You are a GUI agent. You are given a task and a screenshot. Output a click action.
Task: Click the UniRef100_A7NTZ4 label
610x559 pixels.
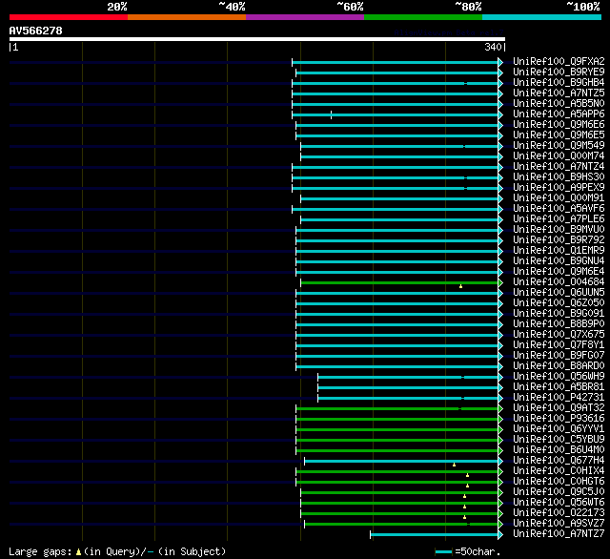pyautogui.click(x=559, y=167)
